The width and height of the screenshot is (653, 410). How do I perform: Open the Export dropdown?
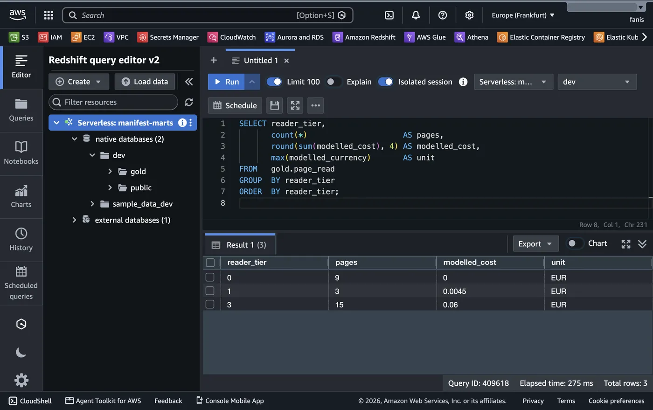(x=535, y=244)
